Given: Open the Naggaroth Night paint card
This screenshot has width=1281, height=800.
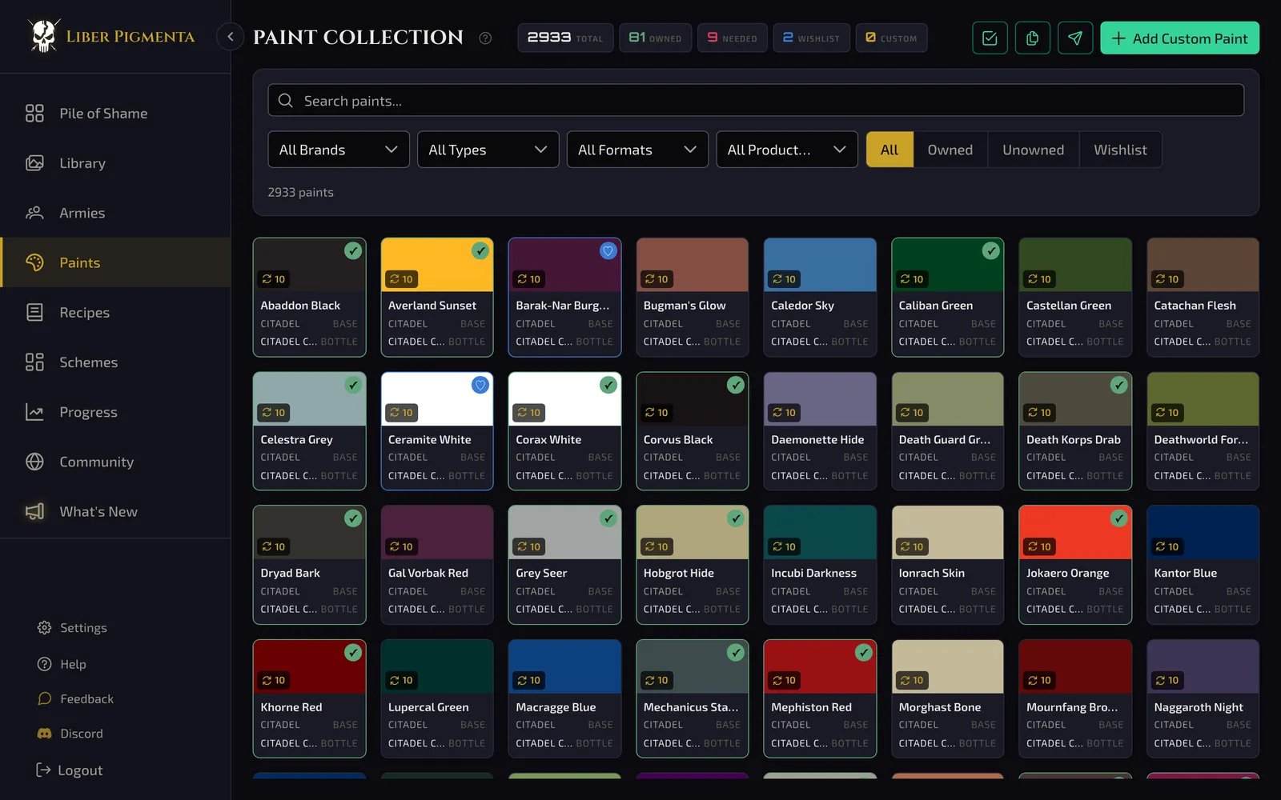Looking at the screenshot, I should click(1203, 698).
